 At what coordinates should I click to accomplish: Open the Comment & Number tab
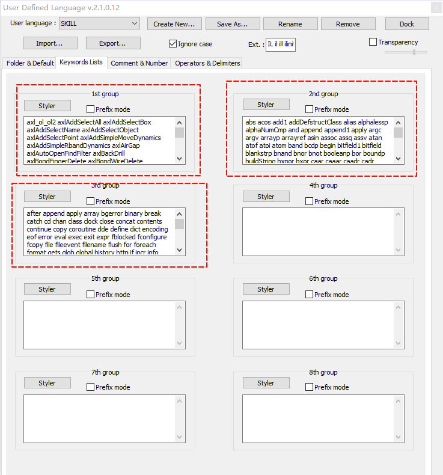[139, 63]
